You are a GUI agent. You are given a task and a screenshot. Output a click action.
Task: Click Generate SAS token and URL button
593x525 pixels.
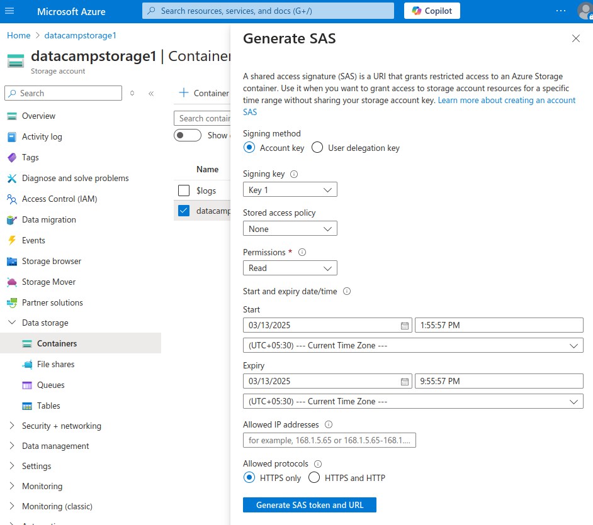click(x=309, y=505)
